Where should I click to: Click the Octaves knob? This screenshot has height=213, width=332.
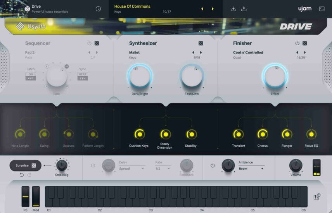coord(69,134)
